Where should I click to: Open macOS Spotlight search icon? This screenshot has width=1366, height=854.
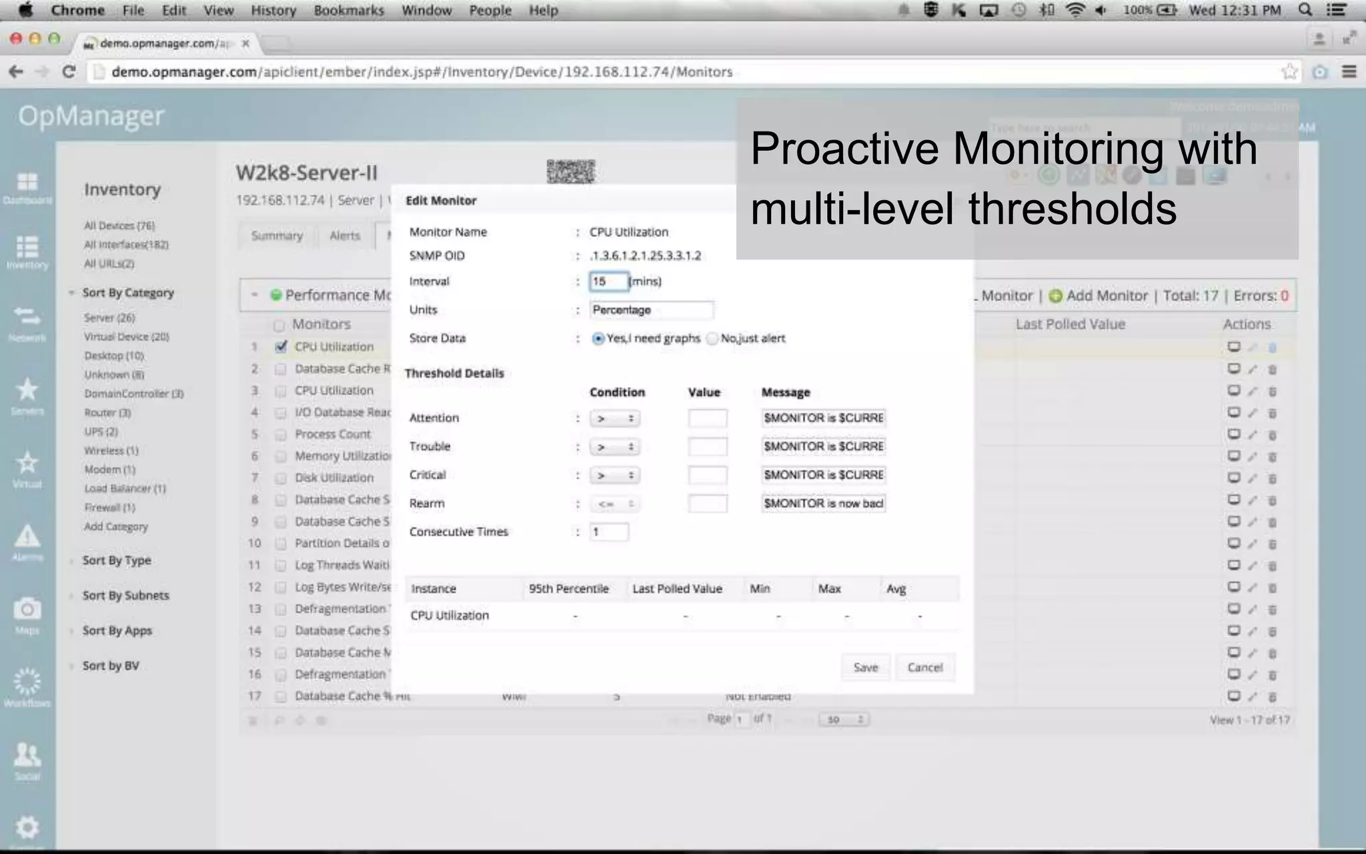[1305, 10]
